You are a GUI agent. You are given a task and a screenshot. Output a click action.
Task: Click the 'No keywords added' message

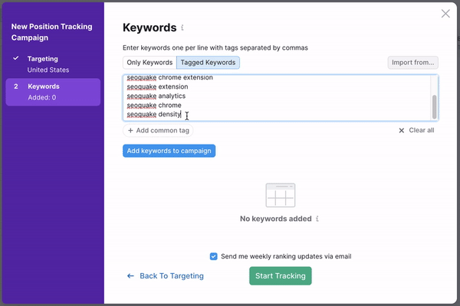pyautogui.click(x=276, y=219)
